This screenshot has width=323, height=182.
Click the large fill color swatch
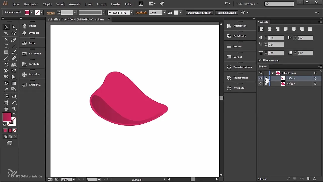tap(7, 117)
